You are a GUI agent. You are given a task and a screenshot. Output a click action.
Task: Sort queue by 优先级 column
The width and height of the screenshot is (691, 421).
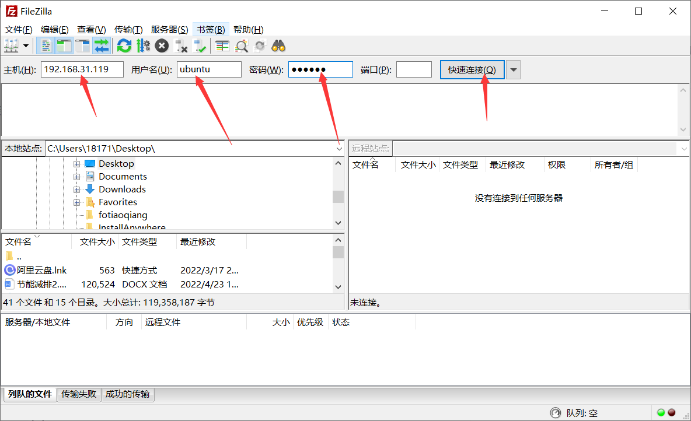point(310,322)
